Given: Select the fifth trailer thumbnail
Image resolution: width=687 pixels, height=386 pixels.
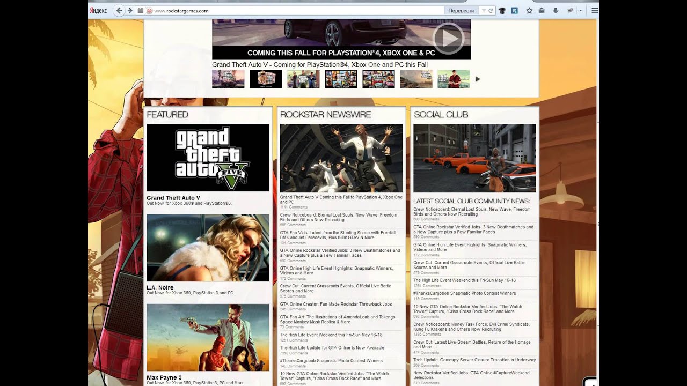Looking at the screenshot, I should 378,79.
